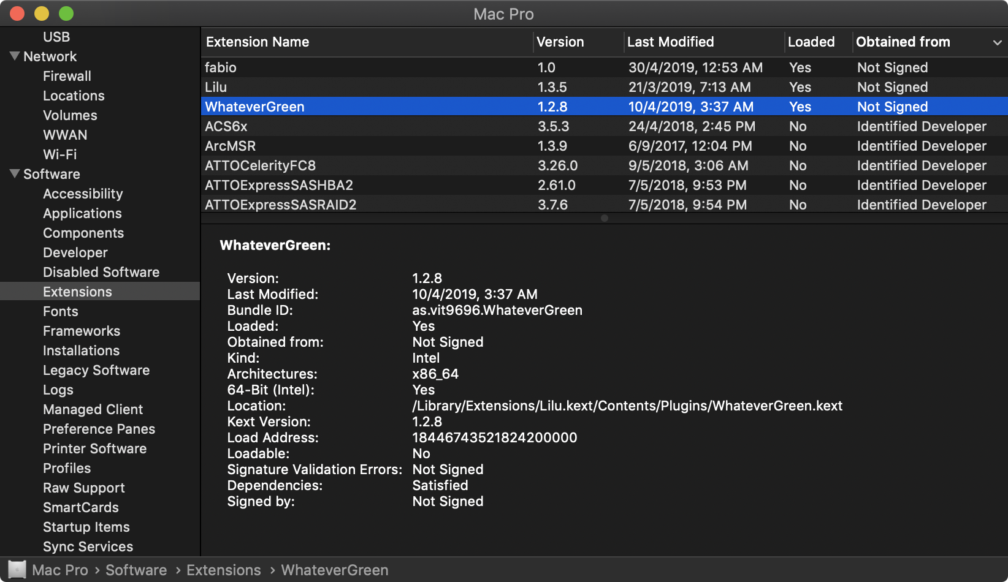Viewport: 1008px width, 582px height.
Task: Collapse the Network section triangle
Action: click(x=15, y=56)
